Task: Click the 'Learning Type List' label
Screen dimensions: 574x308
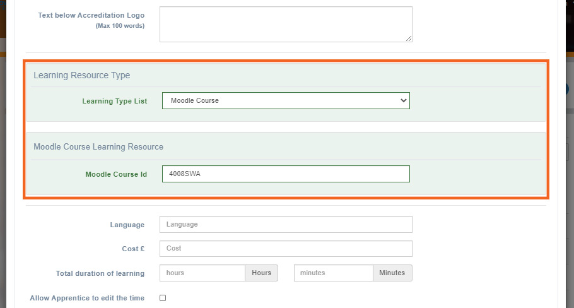Action: pos(114,101)
